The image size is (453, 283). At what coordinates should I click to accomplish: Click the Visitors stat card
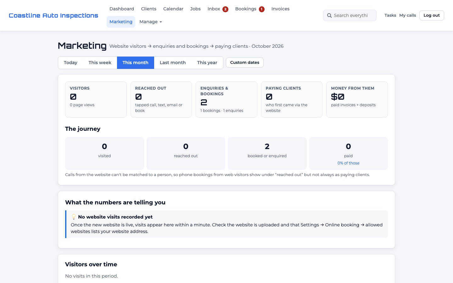pyautogui.click(x=96, y=99)
